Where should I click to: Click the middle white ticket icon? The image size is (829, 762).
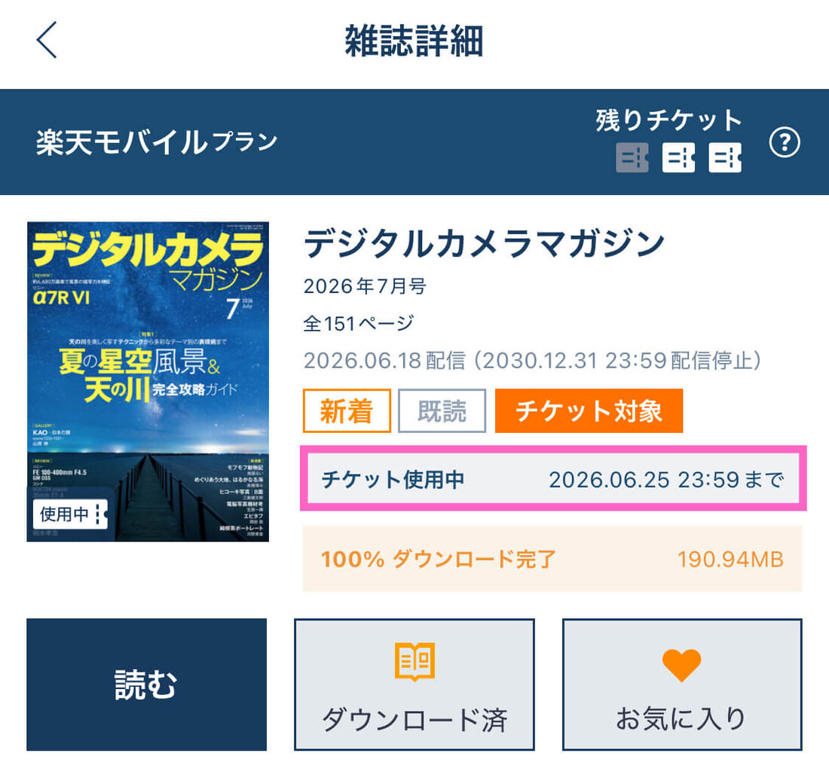pyautogui.click(x=678, y=157)
